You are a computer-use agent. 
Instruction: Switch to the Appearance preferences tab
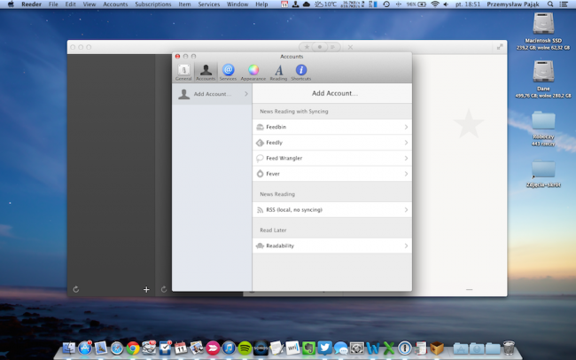tap(253, 72)
